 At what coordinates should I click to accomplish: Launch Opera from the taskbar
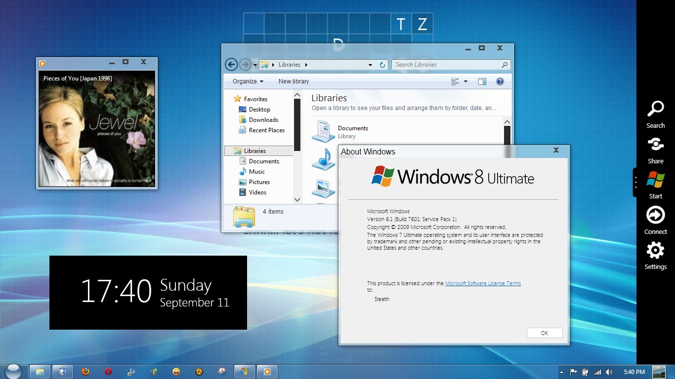coord(108,372)
